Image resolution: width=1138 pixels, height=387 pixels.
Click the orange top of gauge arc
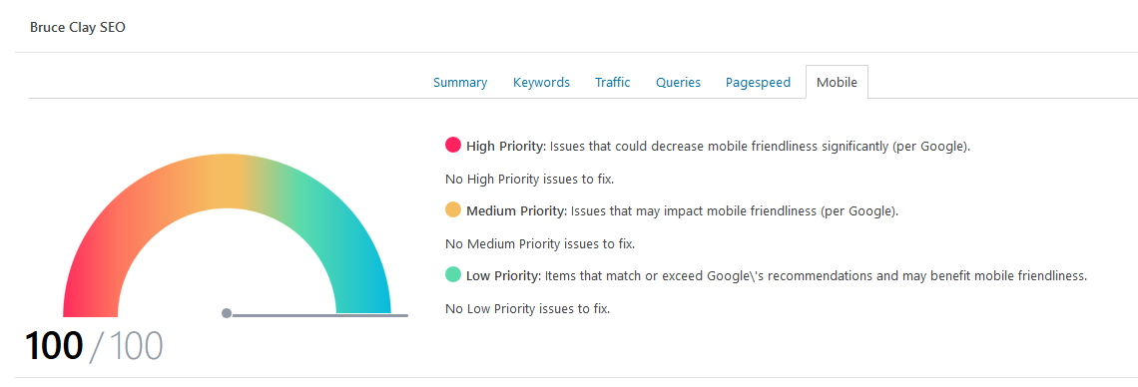coord(227,181)
